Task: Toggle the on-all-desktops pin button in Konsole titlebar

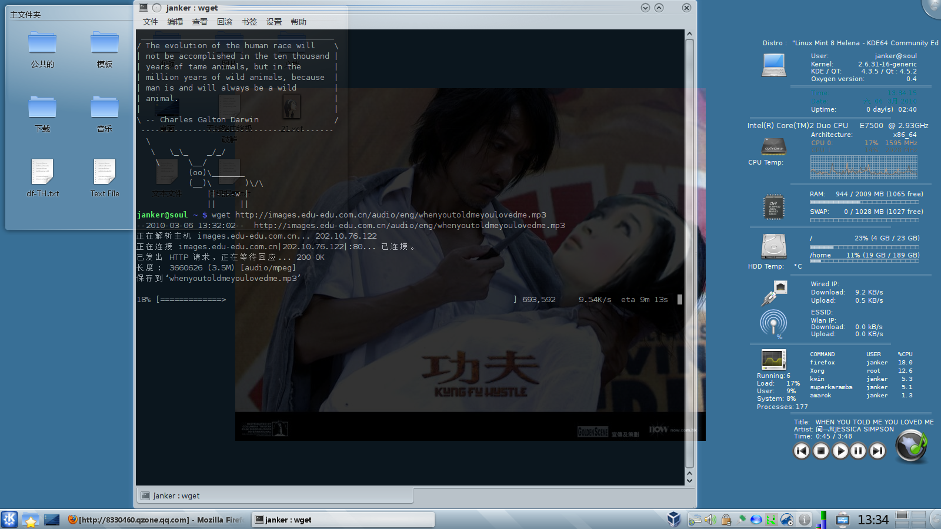Action: tap(156, 8)
